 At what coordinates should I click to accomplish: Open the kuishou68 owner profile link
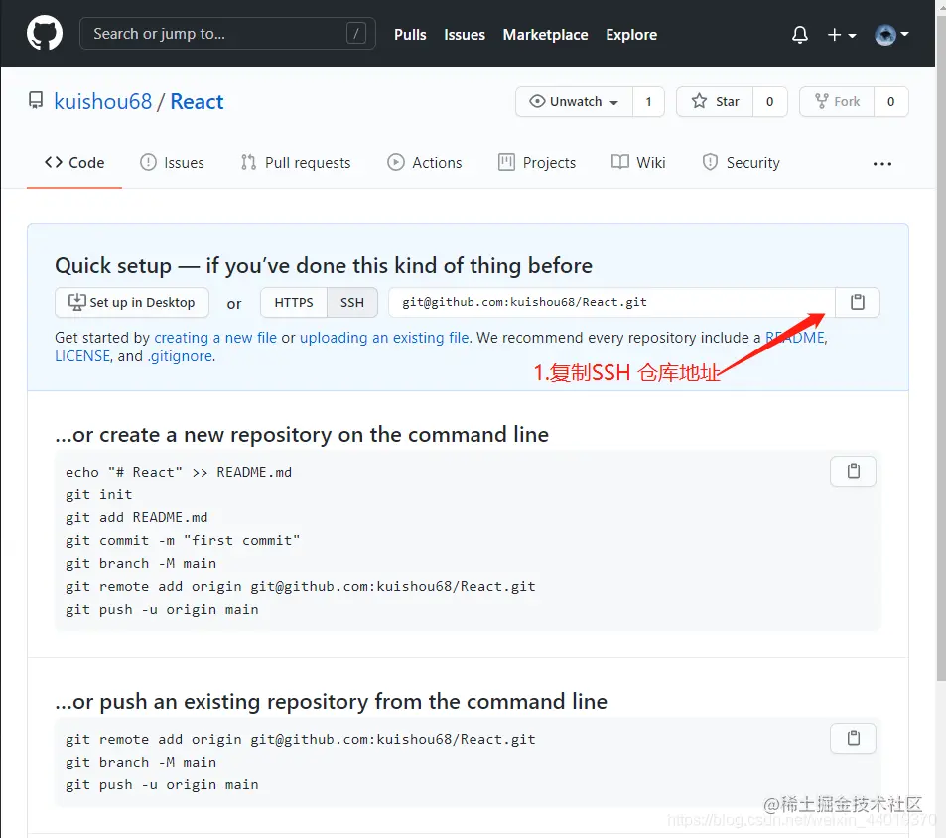click(x=103, y=101)
